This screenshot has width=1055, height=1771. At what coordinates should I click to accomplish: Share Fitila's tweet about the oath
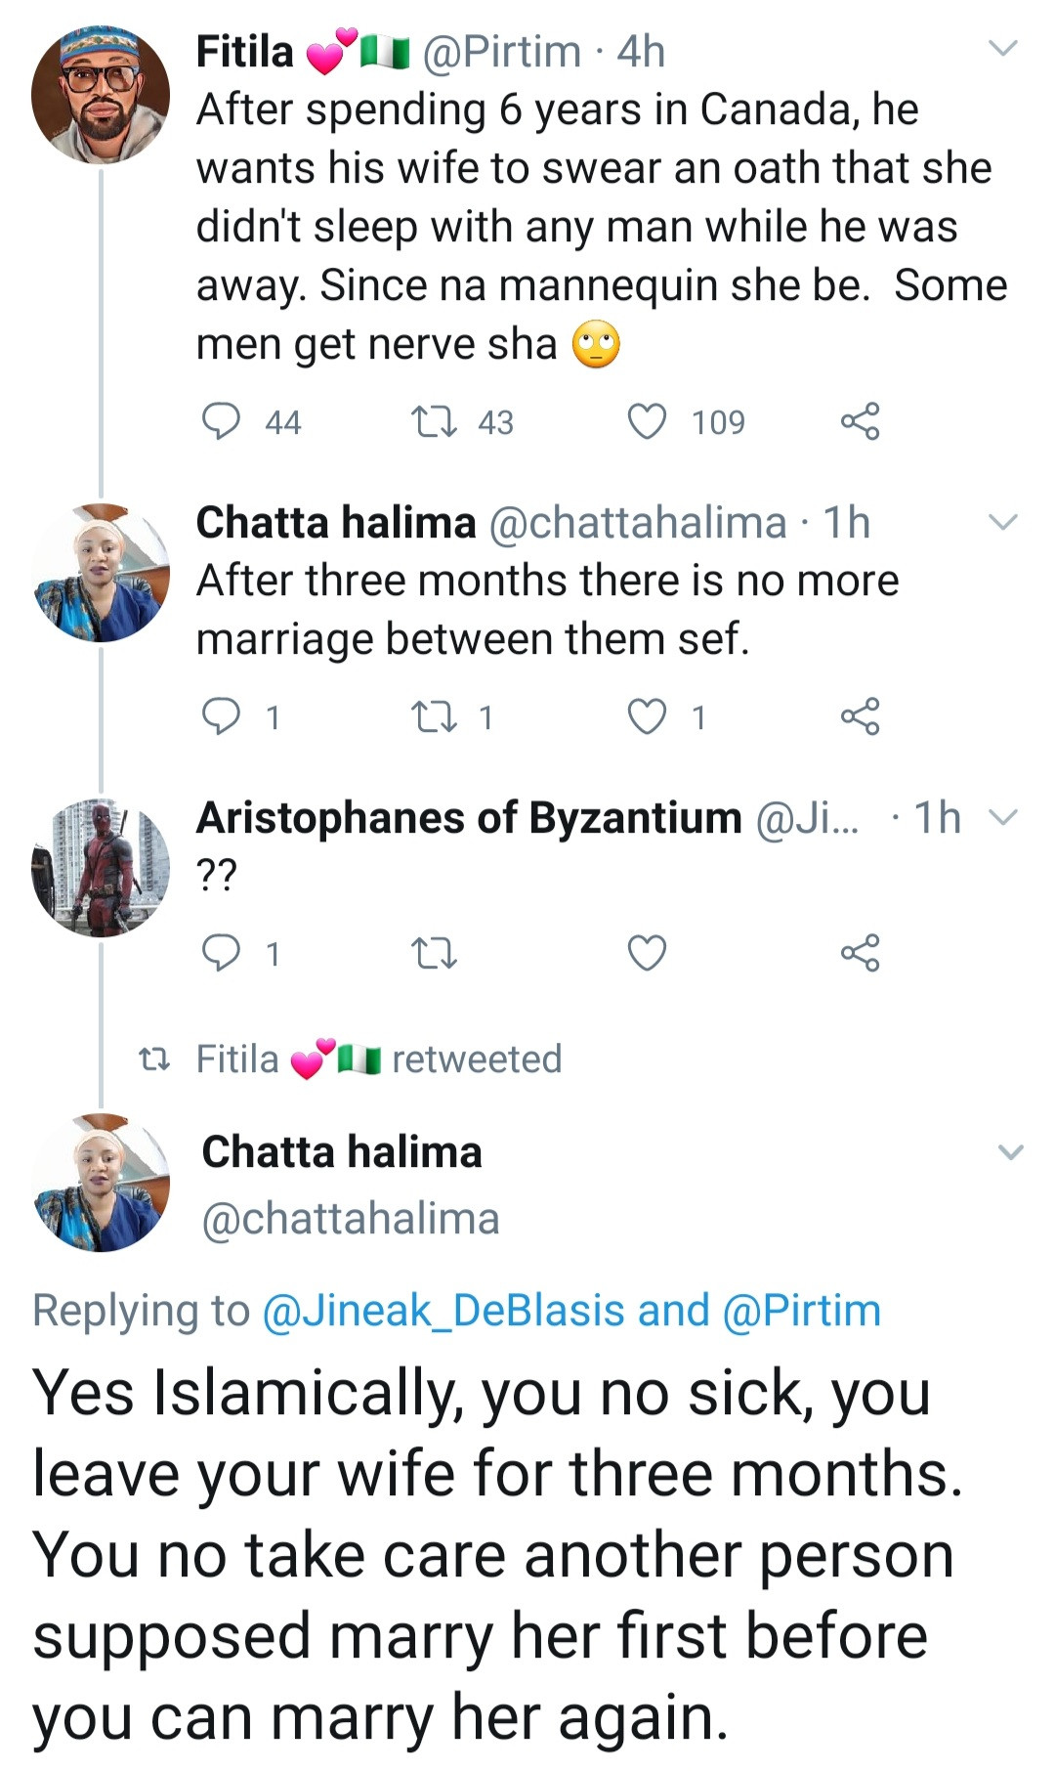click(860, 421)
